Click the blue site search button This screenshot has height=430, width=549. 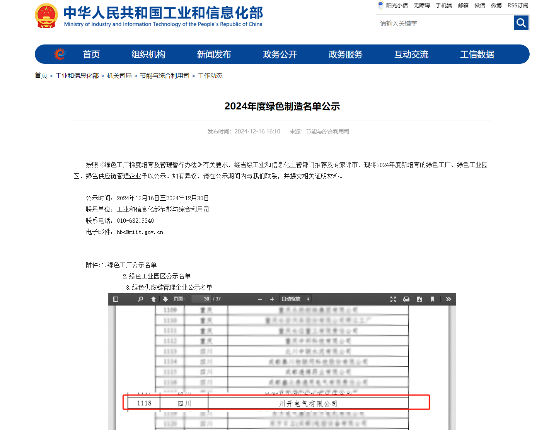[521, 23]
